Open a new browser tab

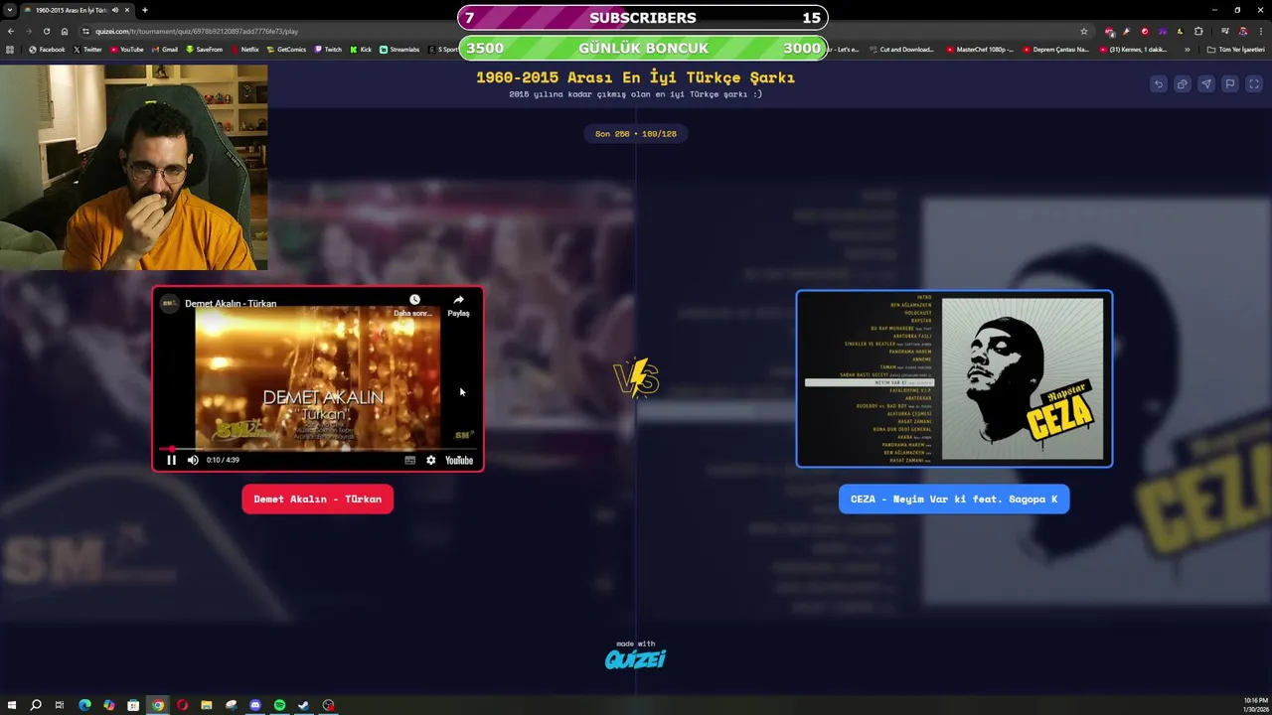pyautogui.click(x=144, y=10)
